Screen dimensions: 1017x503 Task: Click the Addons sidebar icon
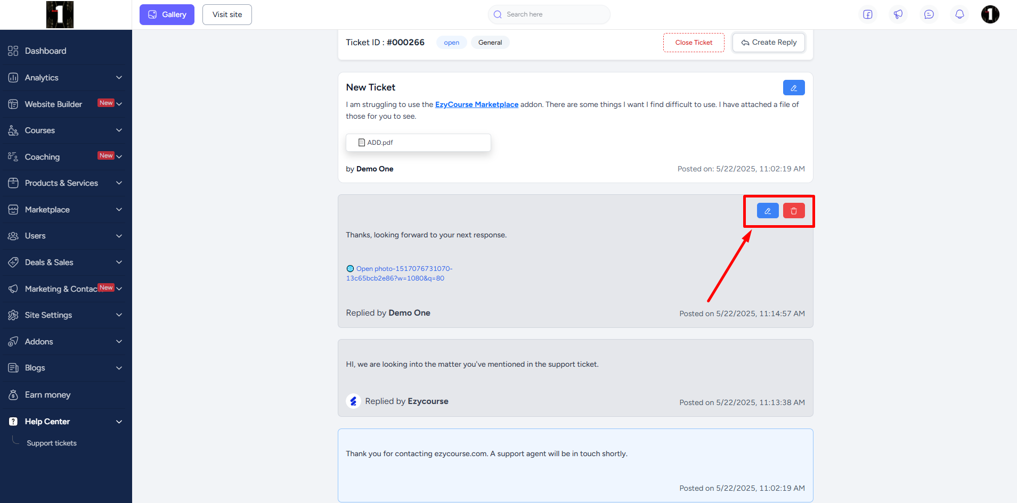pyautogui.click(x=13, y=342)
